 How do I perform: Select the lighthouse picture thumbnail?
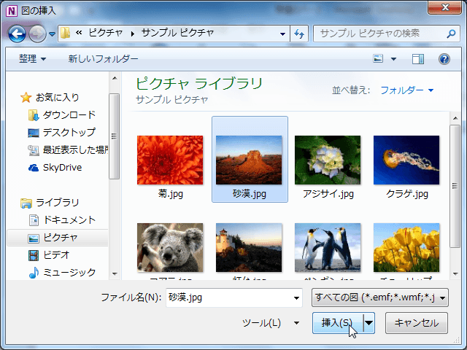point(249,248)
